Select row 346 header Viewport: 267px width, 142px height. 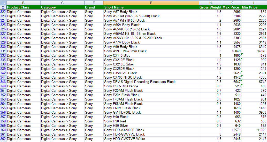(3, 82)
